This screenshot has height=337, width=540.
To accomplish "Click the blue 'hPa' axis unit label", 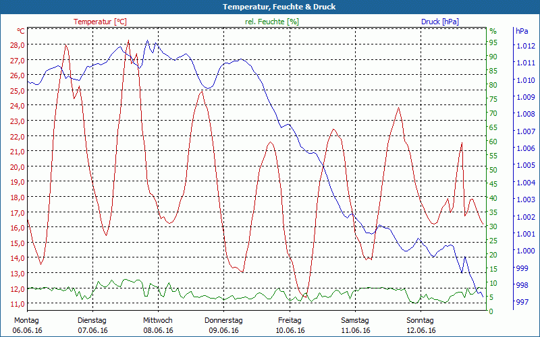I will [522, 31].
